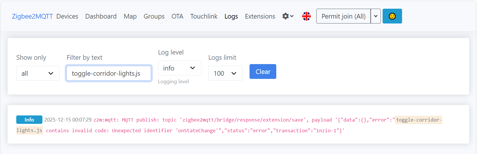This screenshot has height=154, width=477.
Task: Open the Show only dropdown
Action: point(38,73)
